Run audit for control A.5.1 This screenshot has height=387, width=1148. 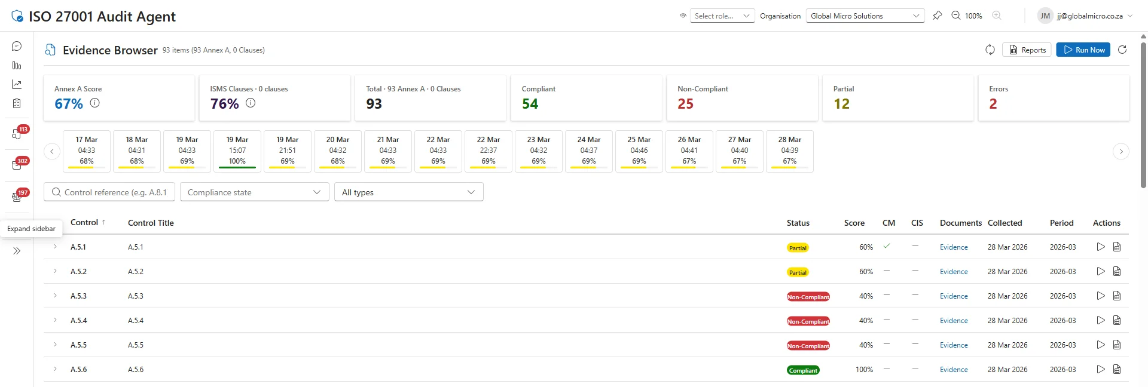[x=1101, y=247]
